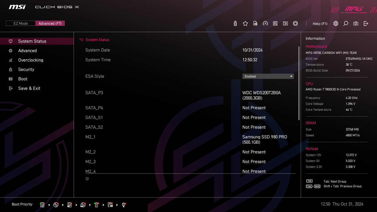Click System 12V value 12.072 V

coord(351,155)
